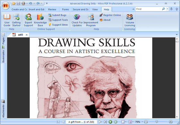
Task: Click the Find search magnifier icon
Action: 164,9
